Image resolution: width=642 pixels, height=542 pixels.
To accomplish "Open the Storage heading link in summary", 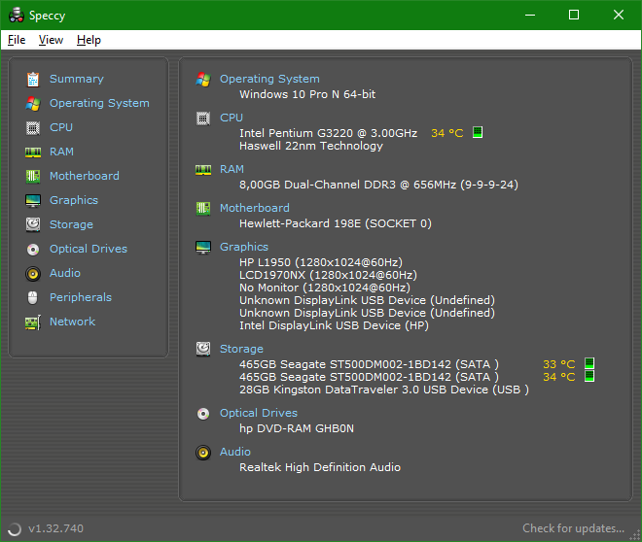I will (x=241, y=349).
